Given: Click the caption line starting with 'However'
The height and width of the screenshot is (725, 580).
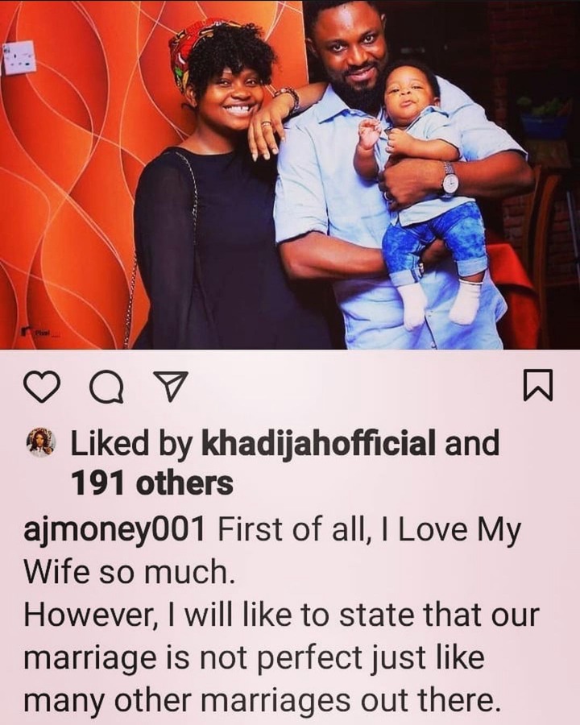Looking at the screenshot, I should [x=281, y=615].
